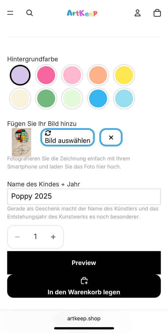Screen dimensions: 168x333
Task: Increase quantity with the plus stepper
Action: tap(53, 237)
